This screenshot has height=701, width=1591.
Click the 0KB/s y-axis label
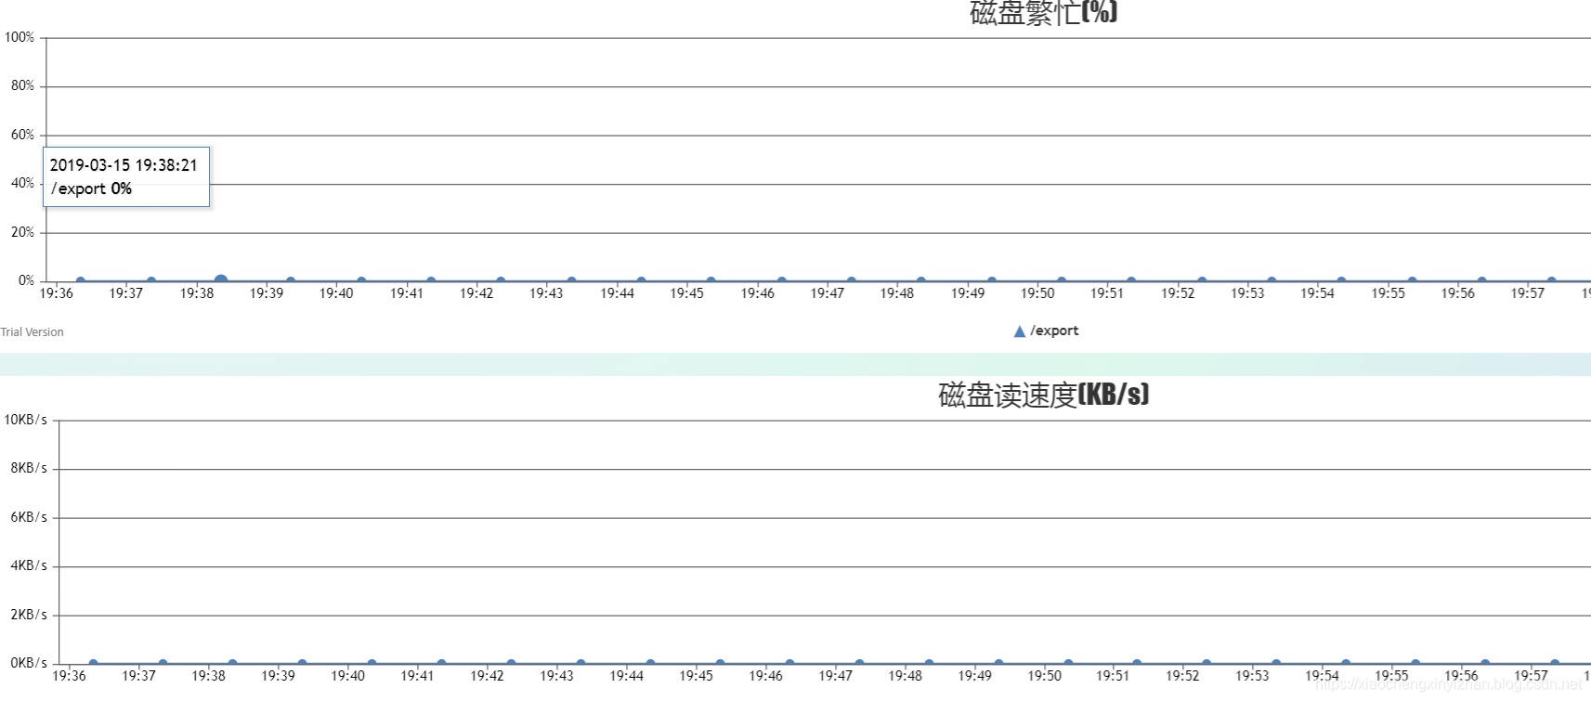coord(29,663)
